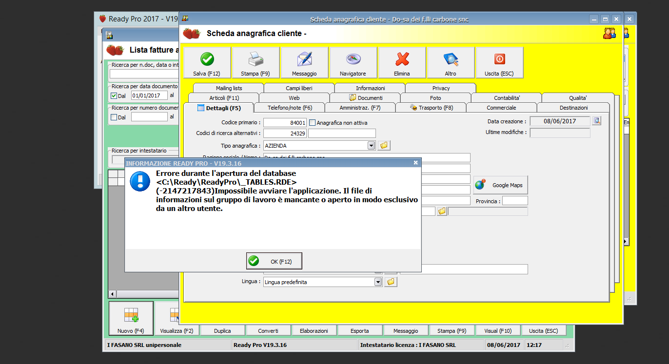The image size is (669, 364).
Task: Enable Anagrafica non attiva checkbox
Action: click(313, 123)
